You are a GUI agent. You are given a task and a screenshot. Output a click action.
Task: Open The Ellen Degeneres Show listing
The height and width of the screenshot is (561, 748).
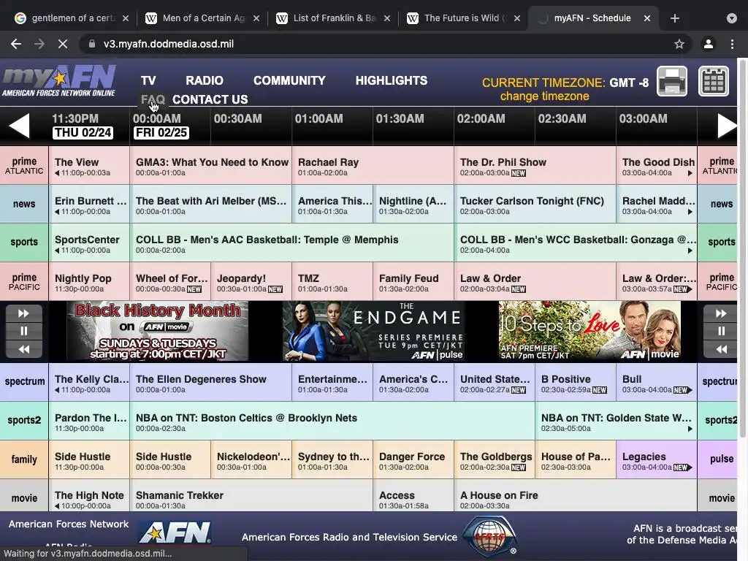click(211, 382)
